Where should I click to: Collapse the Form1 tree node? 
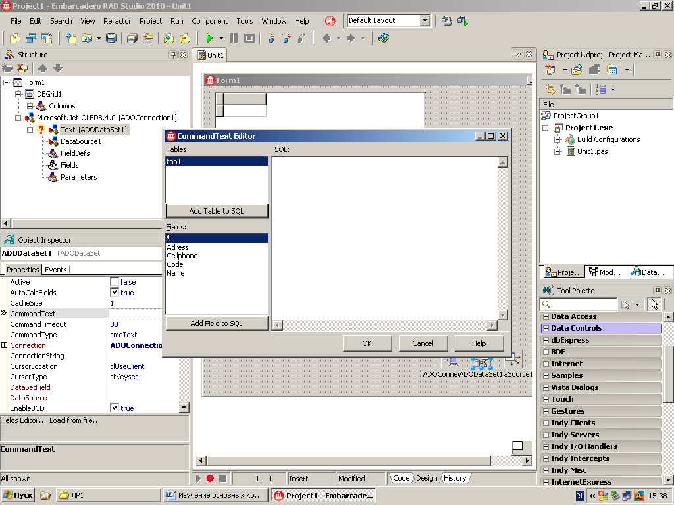coord(6,82)
